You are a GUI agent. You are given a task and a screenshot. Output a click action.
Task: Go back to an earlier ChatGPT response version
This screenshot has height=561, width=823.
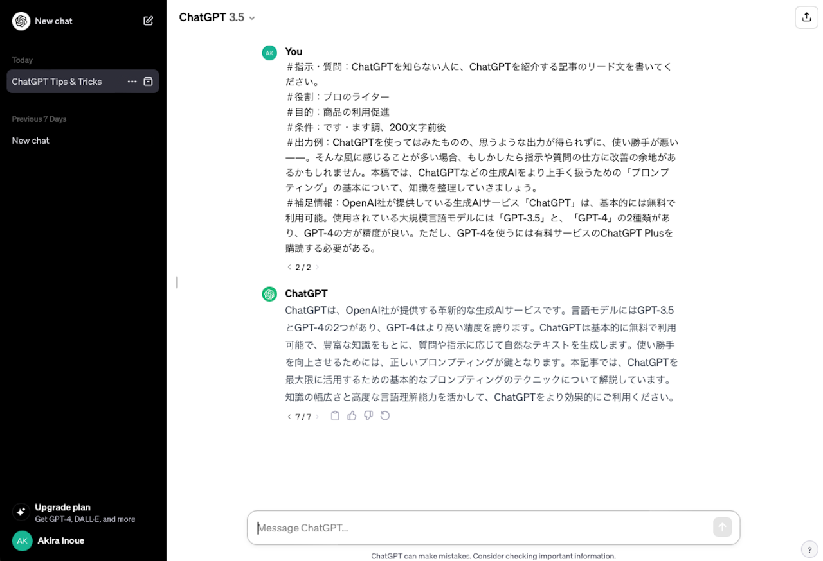(x=289, y=416)
